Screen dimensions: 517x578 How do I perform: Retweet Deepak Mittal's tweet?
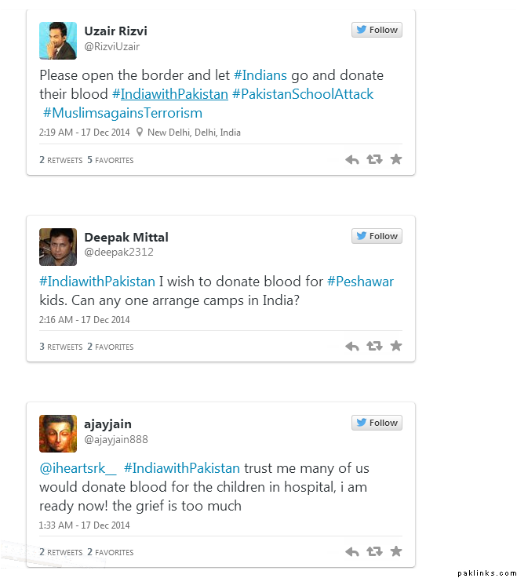[374, 347]
